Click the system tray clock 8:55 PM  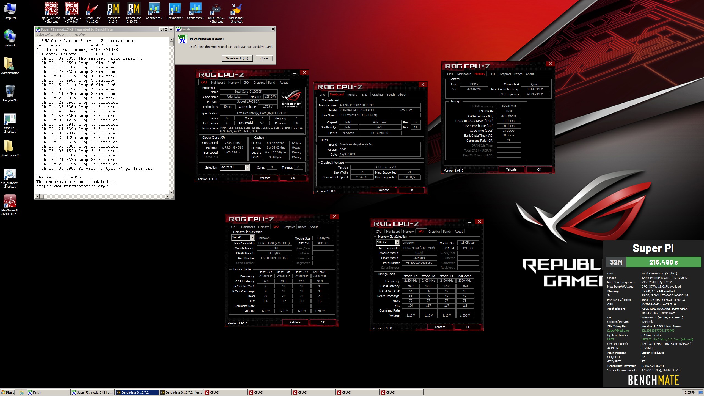click(690, 392)
